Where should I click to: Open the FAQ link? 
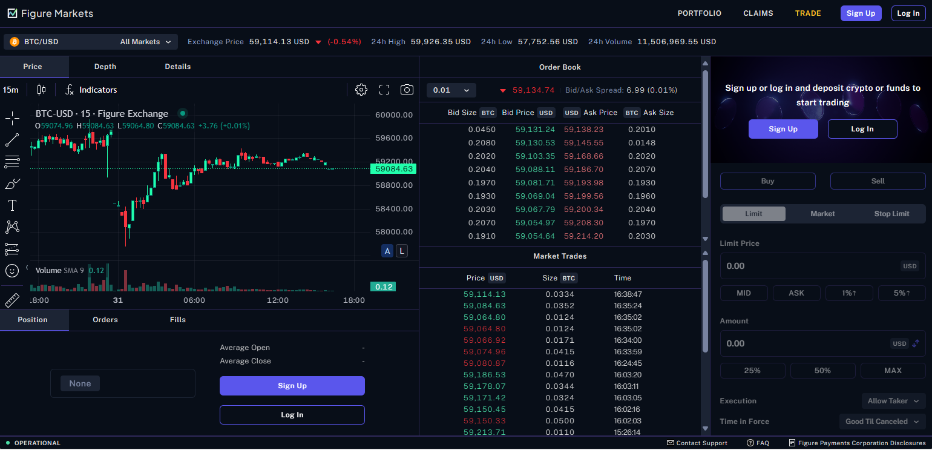click(757, 443)
